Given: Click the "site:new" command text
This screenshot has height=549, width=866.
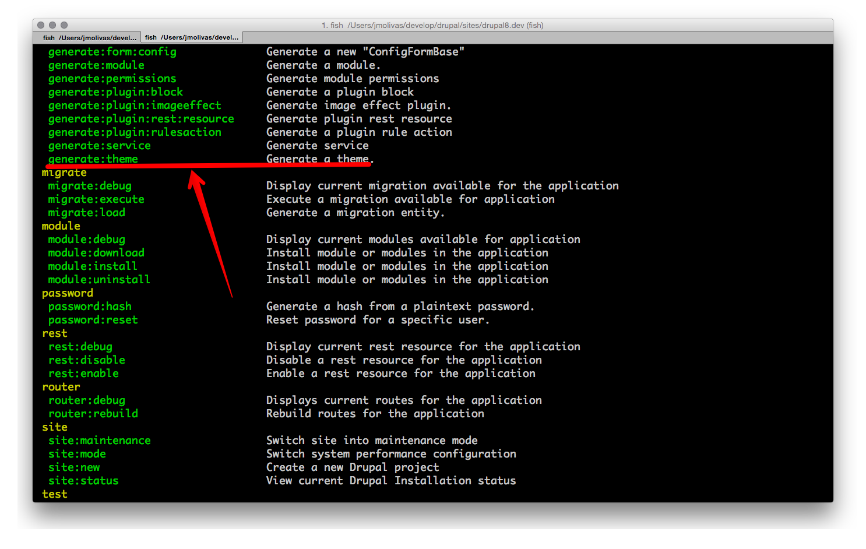Looking at the screenshot, I should point(74,467).
